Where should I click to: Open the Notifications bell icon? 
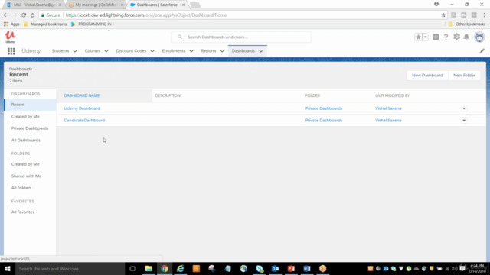click(466, 37)
